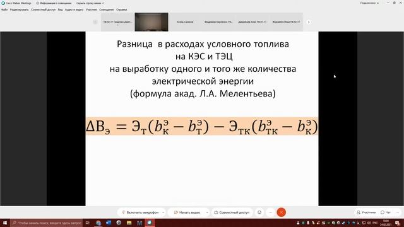The width and height of the screenshot is (404, 227).
Task: Select the active camera video thumbnail
Action: click(x=151, y=22)
